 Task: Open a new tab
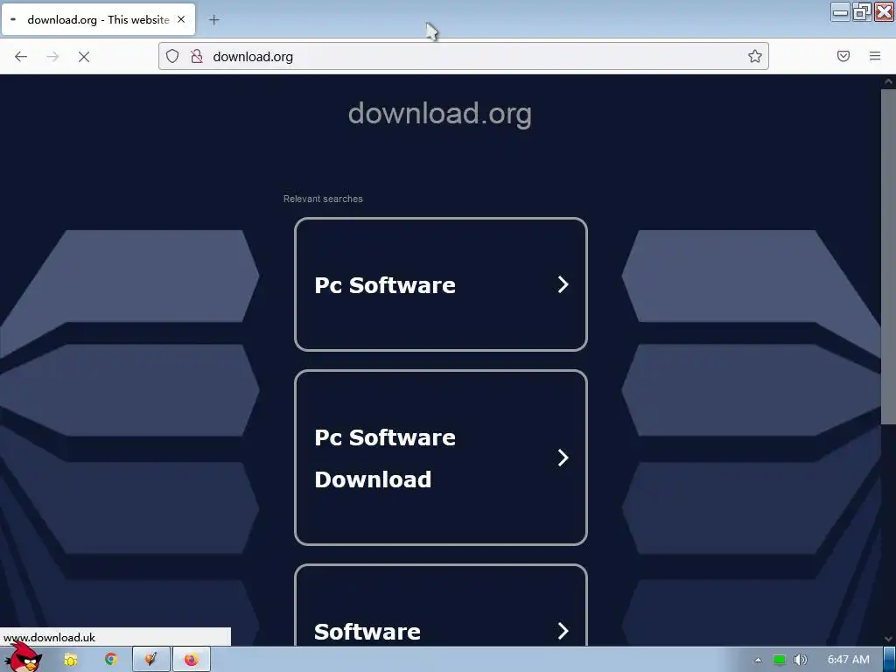[213, 20]
